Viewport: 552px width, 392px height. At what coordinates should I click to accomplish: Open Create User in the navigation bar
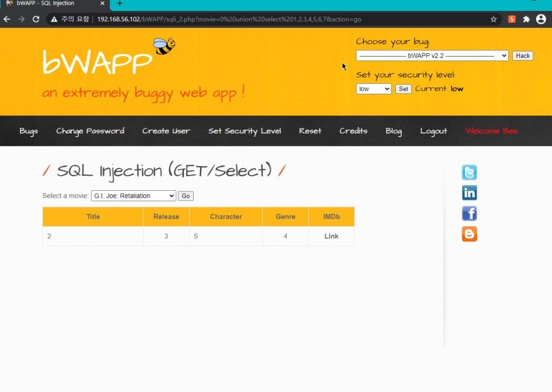pyautogui.click(x=166, y=131)
